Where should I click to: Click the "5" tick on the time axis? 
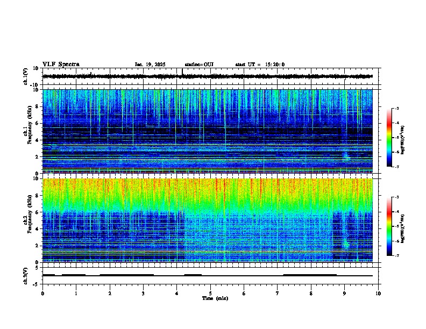coord(210,294)
